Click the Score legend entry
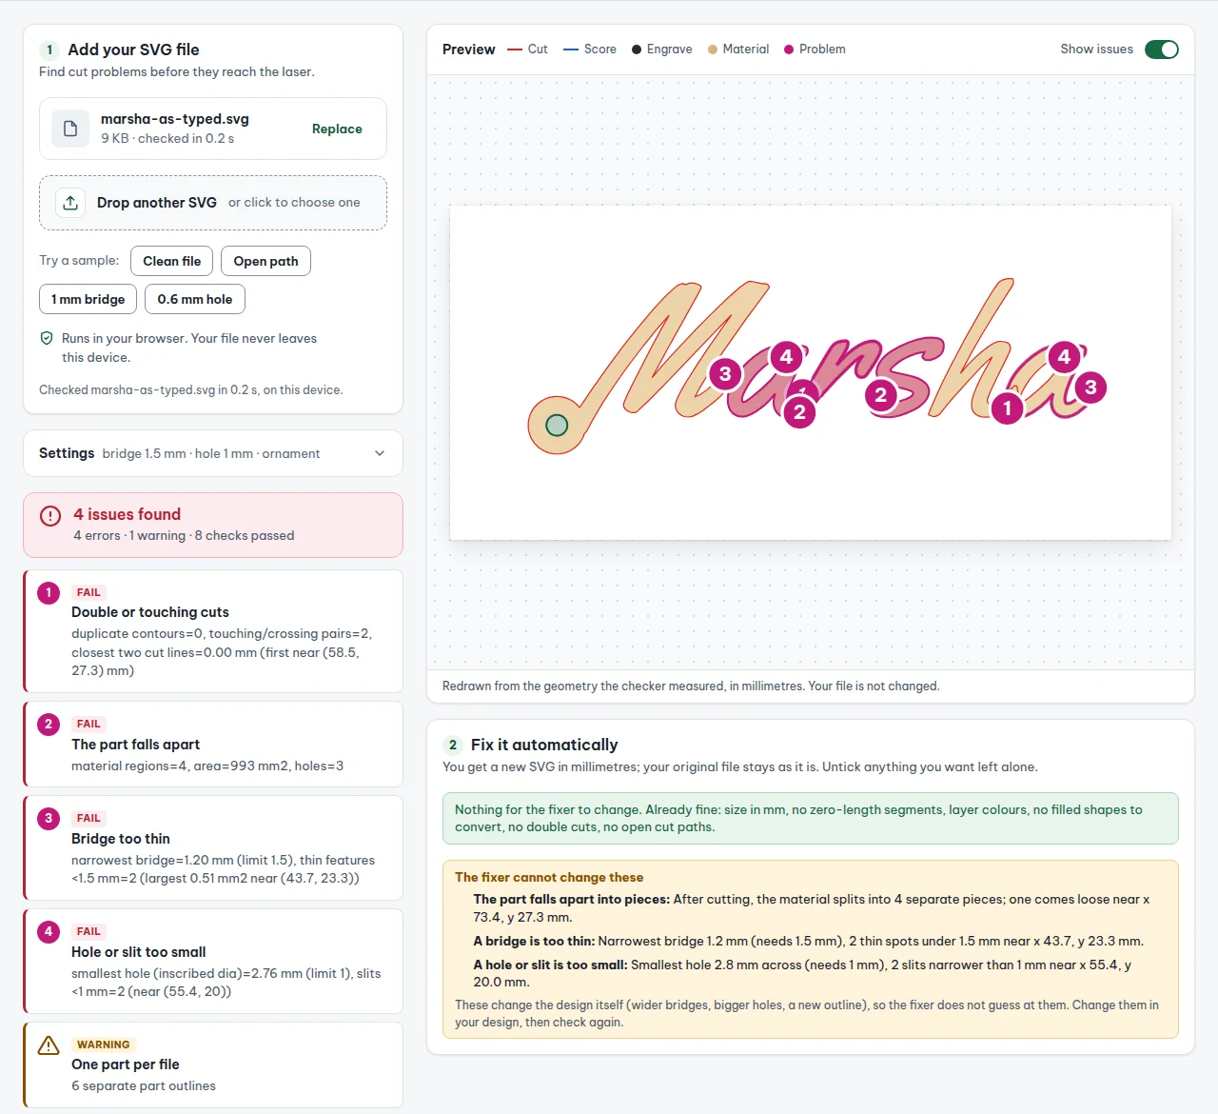Image resolution: width=1218 pixels, height=1114 pixels. click(590, 50)
